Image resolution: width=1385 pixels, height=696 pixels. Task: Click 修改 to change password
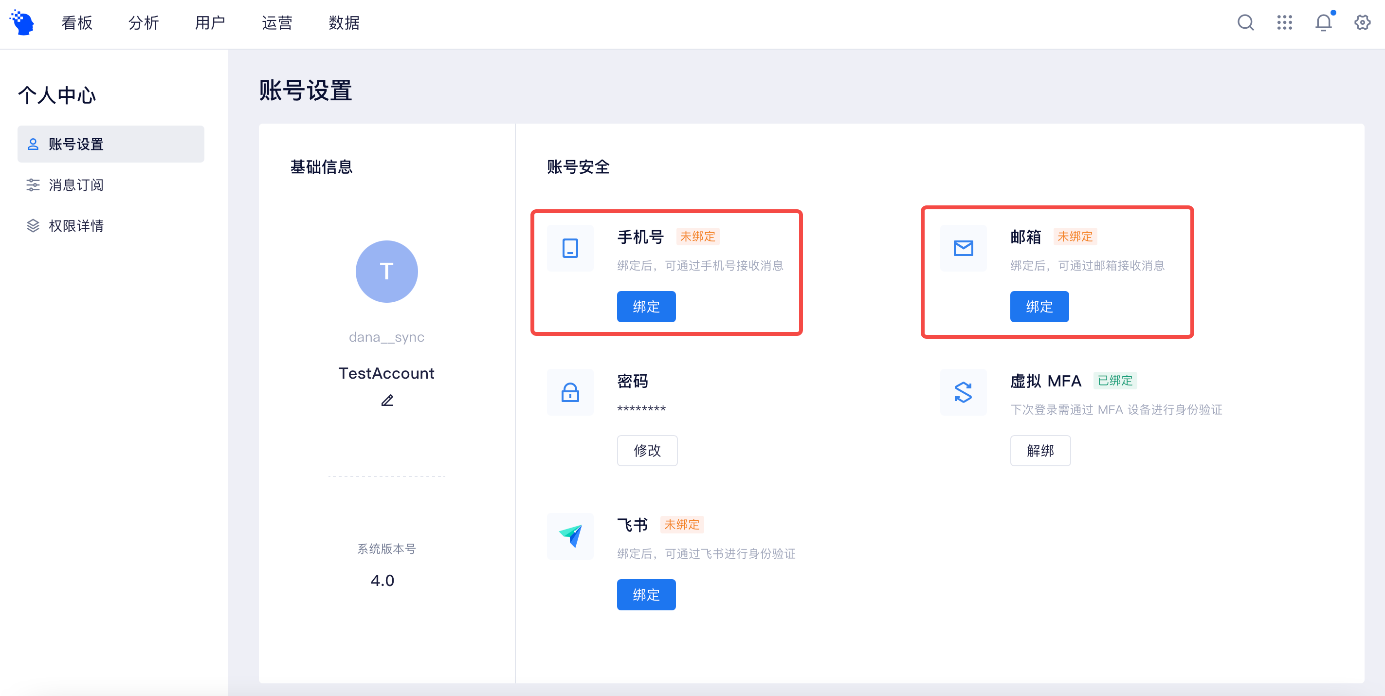tap(647, 451)
